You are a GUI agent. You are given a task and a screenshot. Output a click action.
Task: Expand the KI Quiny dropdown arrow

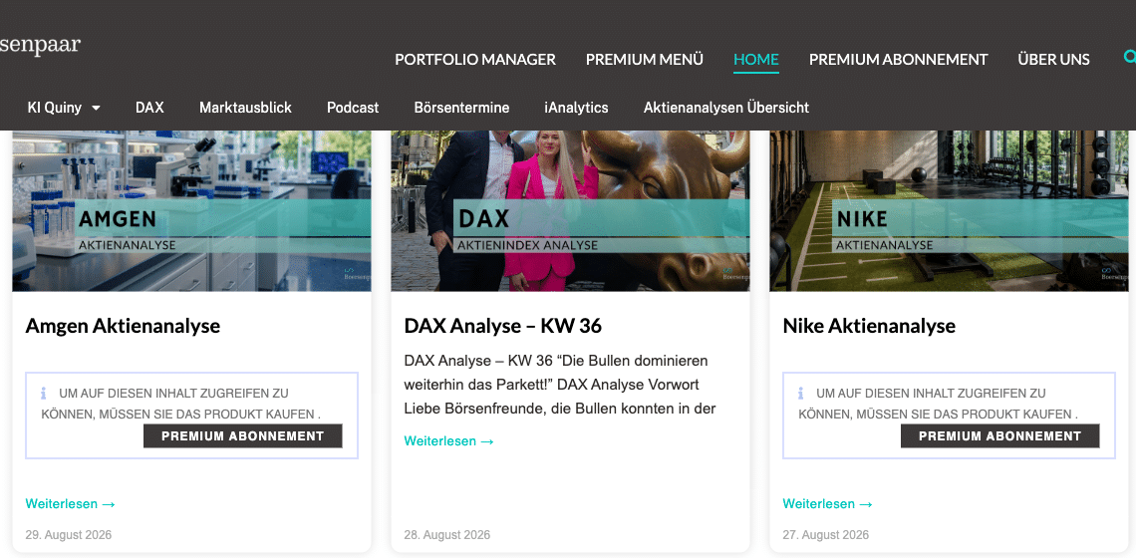[x=96, y=108]
